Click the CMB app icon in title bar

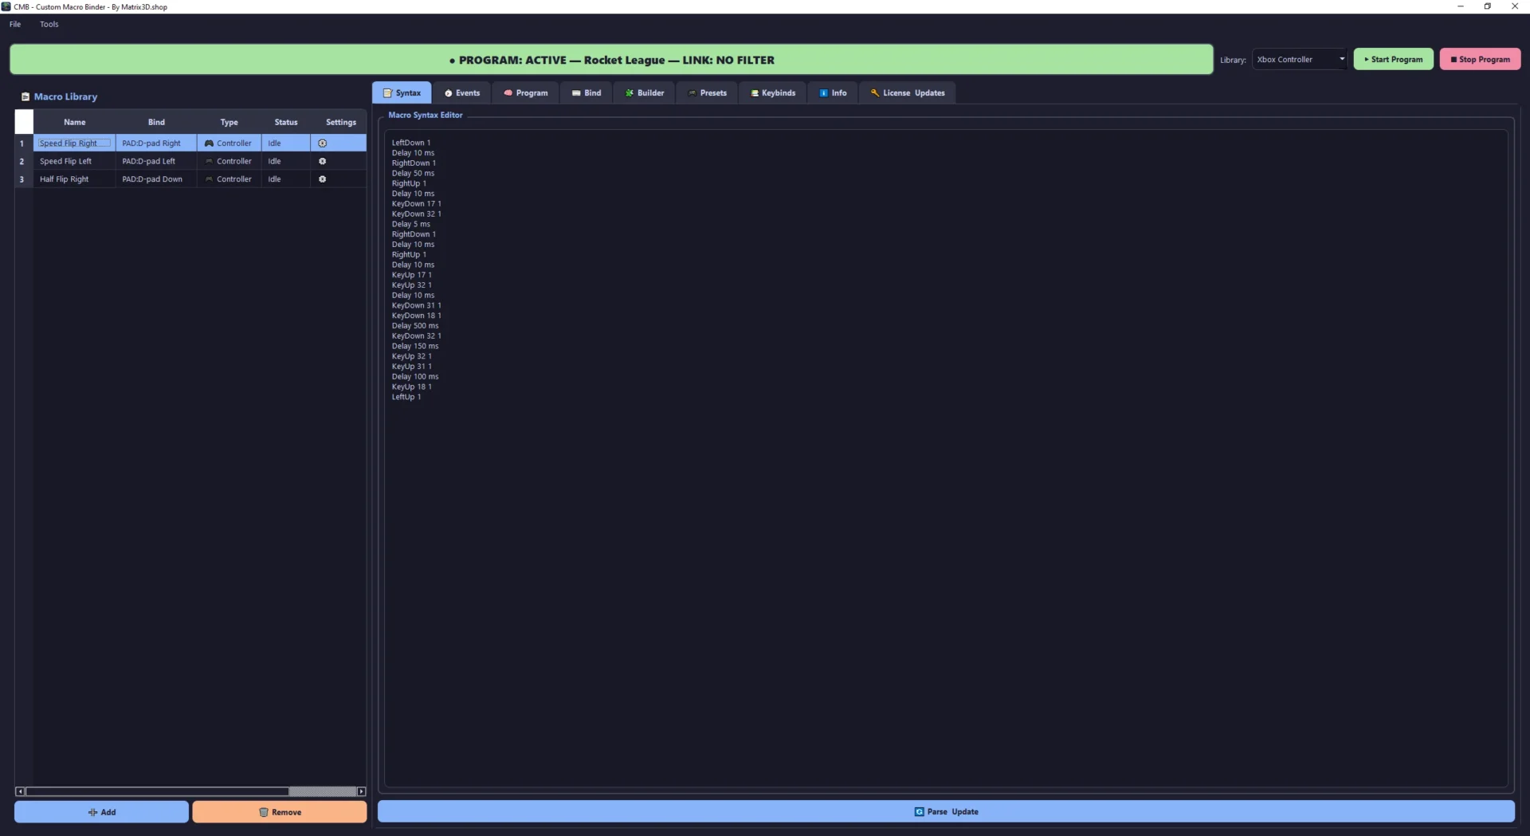(6, 6)
